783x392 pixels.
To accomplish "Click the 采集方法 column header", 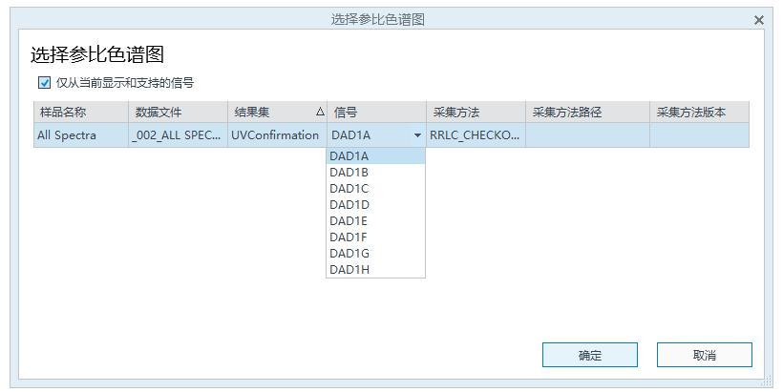I will [476, 113].
